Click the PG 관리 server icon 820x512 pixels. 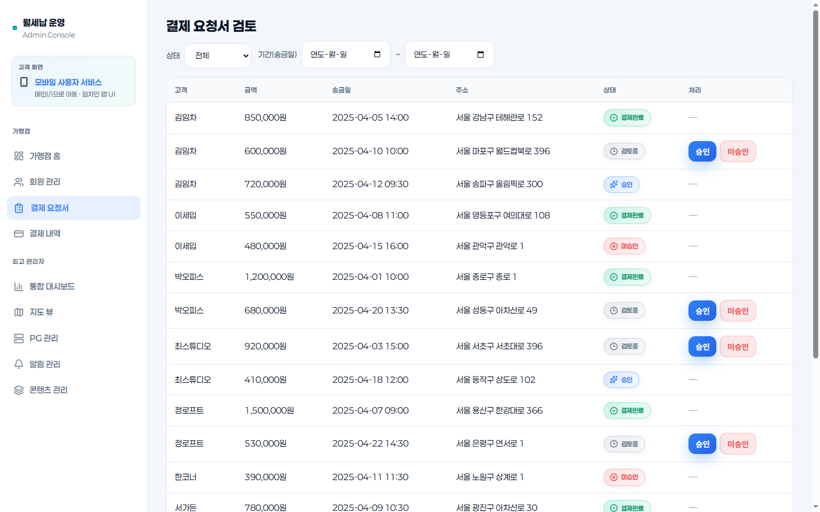[19, 338]
